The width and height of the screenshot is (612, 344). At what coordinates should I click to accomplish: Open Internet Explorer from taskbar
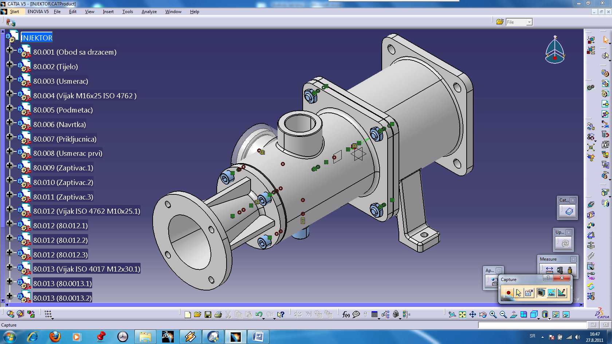(x=33, y=337)
